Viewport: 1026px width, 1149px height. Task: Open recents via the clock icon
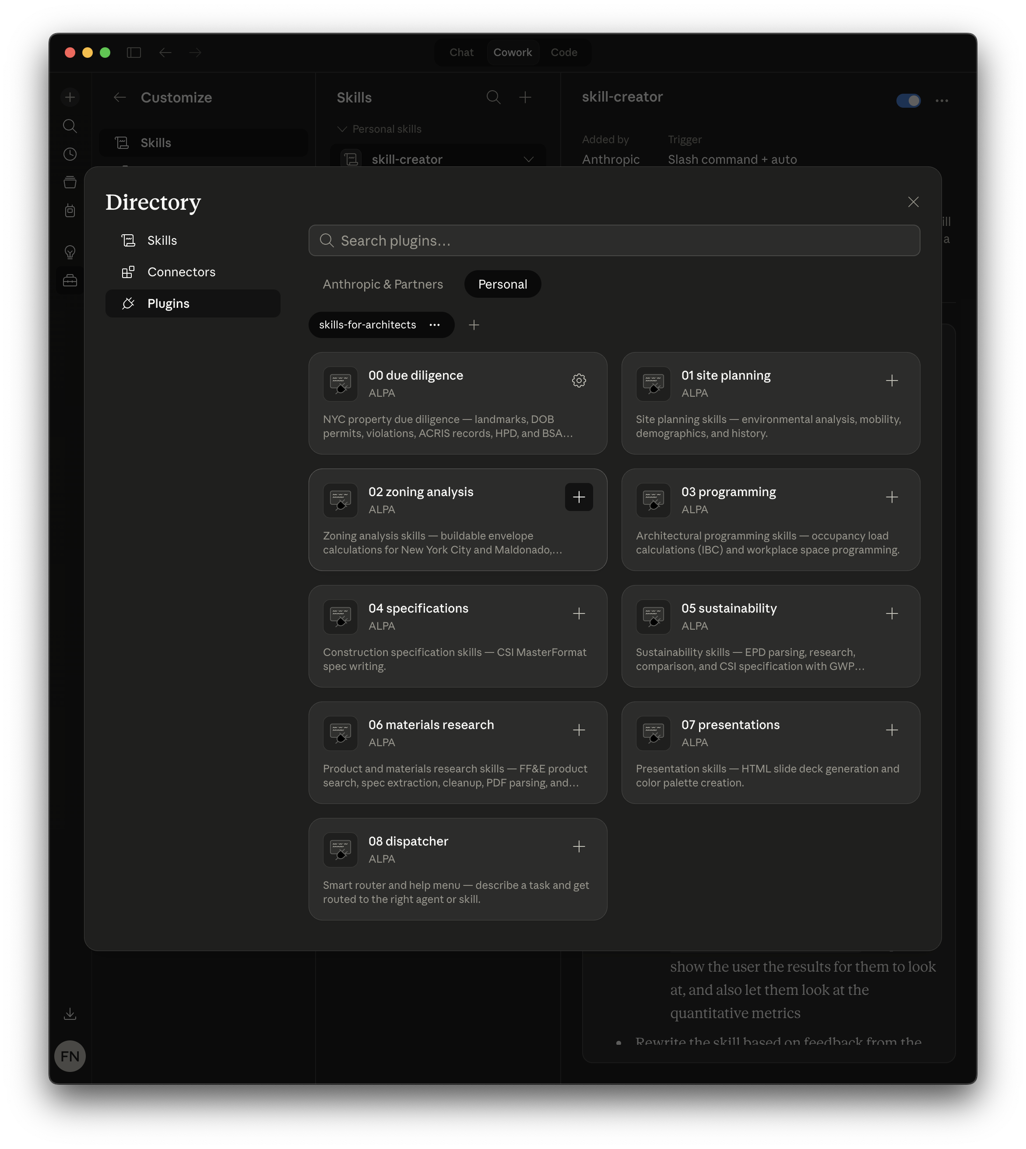70,154
